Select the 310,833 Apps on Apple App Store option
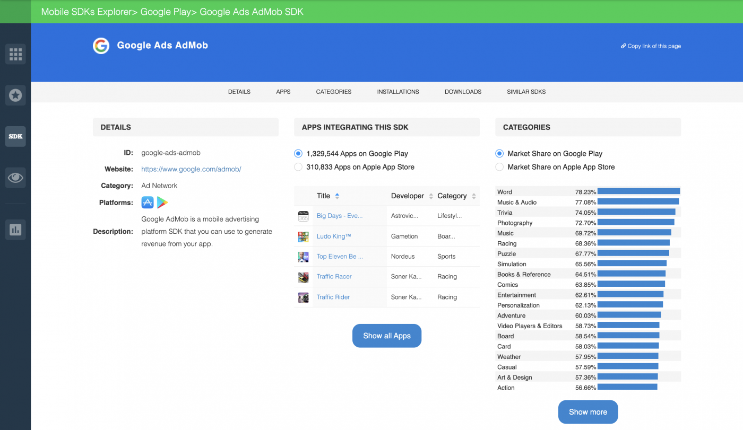The width and height of the screenshot is (743, 430). pyautogui.click(x=298, y=166)
